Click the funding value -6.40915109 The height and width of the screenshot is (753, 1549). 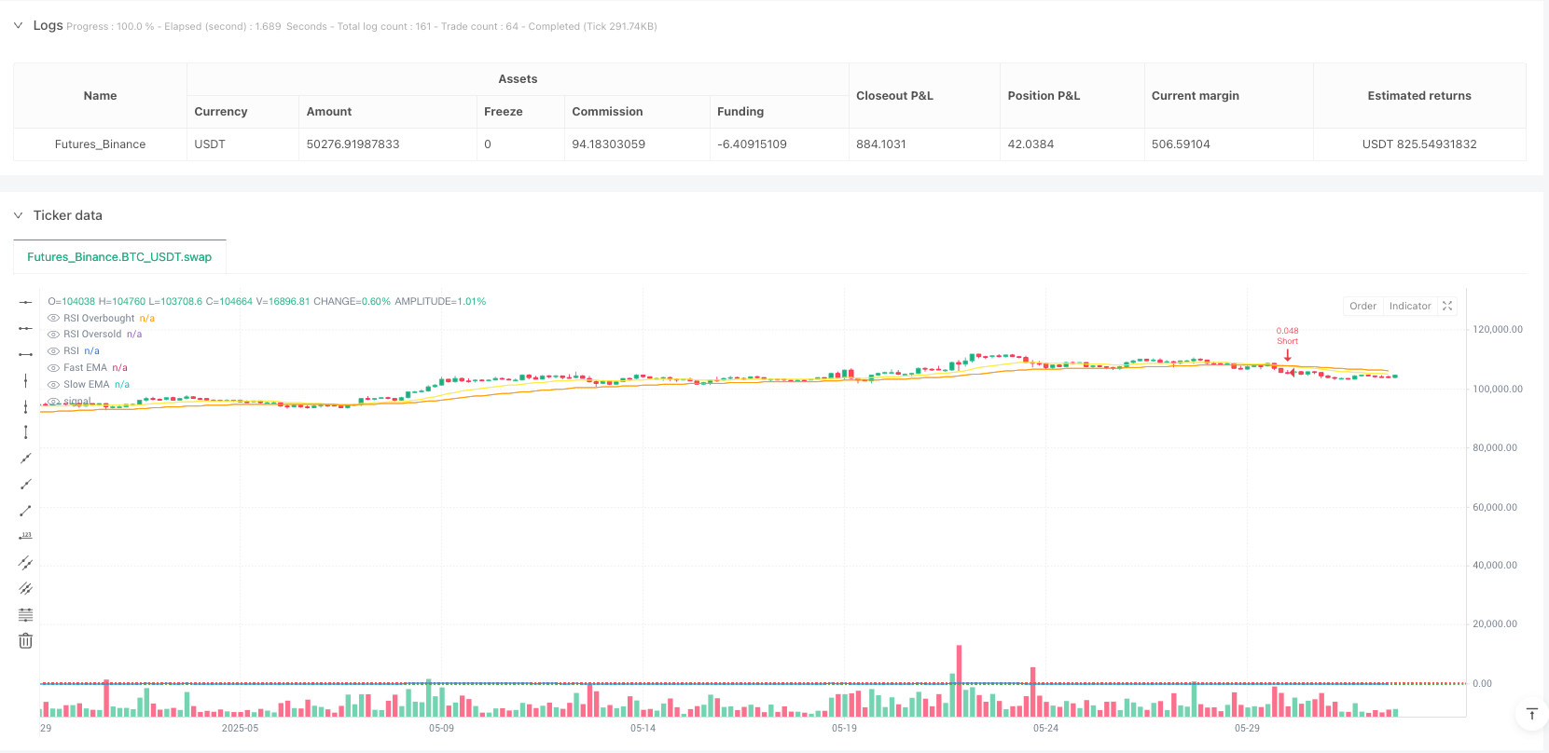pyautogui.click(x=752, y=144)
